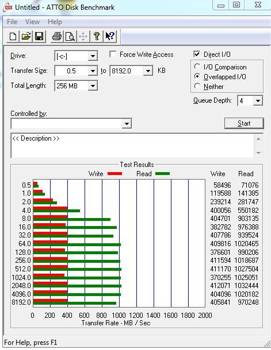Viewport: 271px width, 350px height.
Task: Click the Start button
Action: click(244, 123)
